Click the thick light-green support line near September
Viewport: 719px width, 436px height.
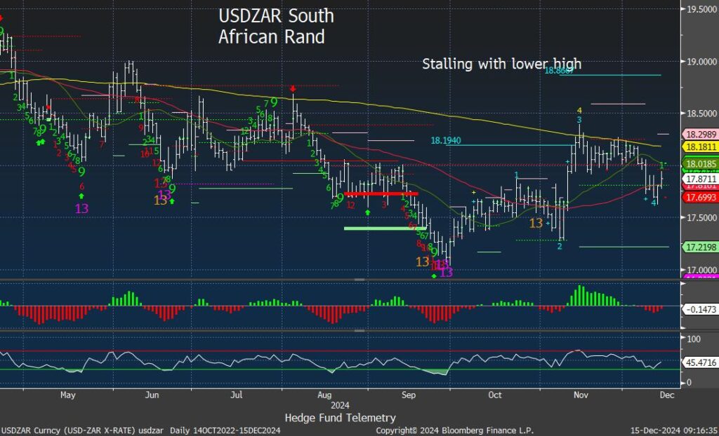point(385,228)
